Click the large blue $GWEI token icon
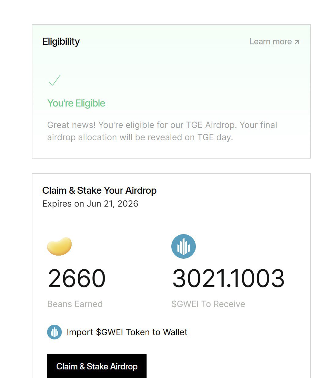This screenshot has height=378, width=324. click(x=184, y=246)
